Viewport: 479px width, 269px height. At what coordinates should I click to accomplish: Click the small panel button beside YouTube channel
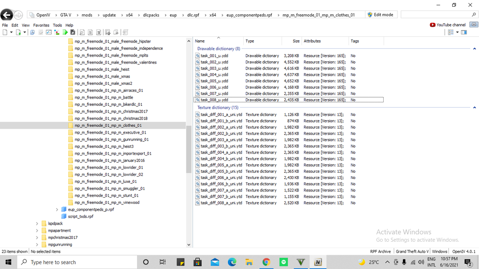[474, 25]
